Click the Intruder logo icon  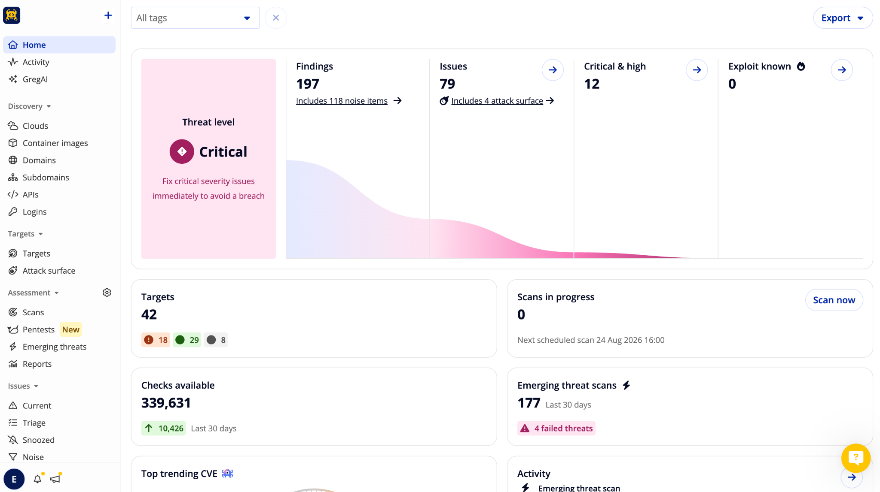pos(12,15)
